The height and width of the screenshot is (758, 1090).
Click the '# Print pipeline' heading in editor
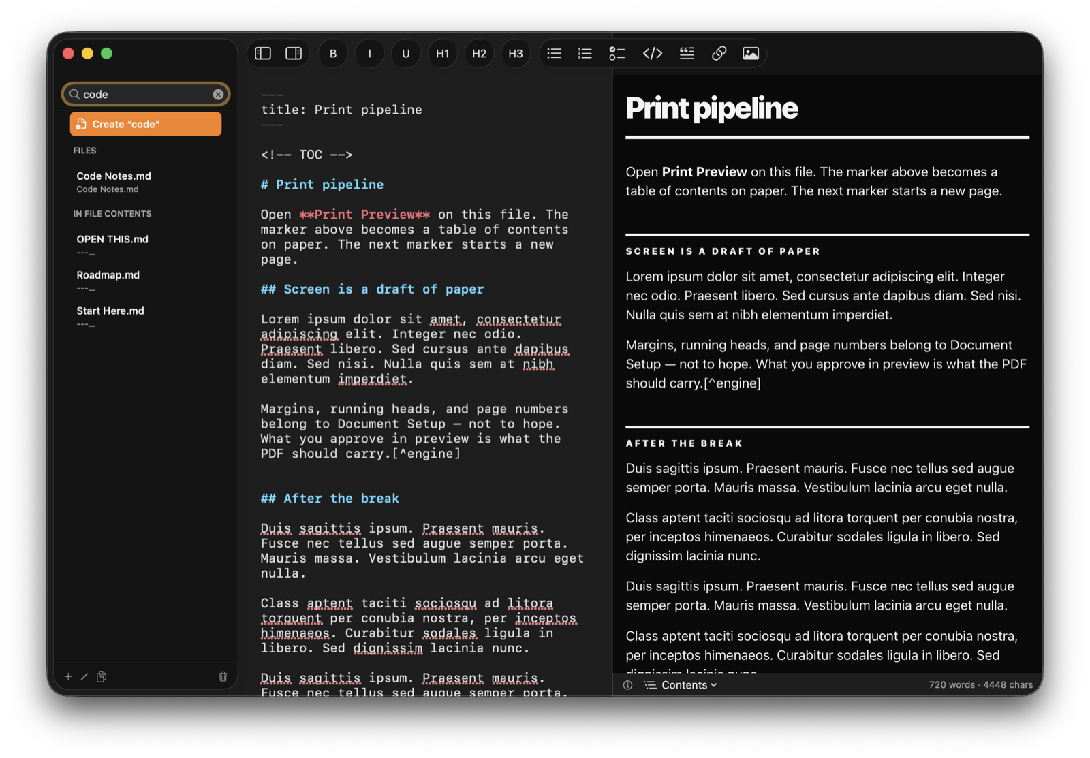[x=322, y=185]
